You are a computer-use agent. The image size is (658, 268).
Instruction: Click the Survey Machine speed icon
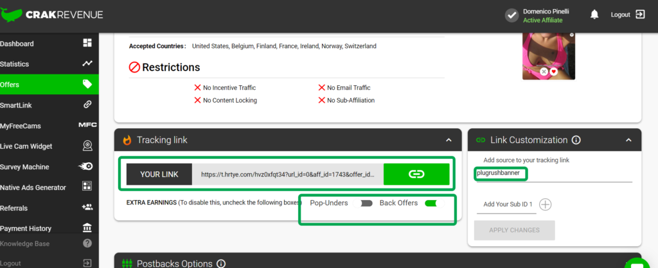pyautogui.click(x=86, y=166)
